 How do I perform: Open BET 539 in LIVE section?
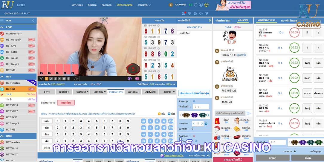pyautogui.click(x=18, y=70)
